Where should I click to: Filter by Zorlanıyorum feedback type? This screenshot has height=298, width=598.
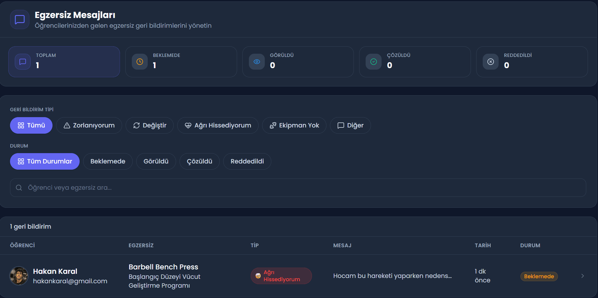tap(89, 125)
